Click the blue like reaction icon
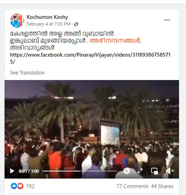186x195 pixels. (x=14, y=186)
